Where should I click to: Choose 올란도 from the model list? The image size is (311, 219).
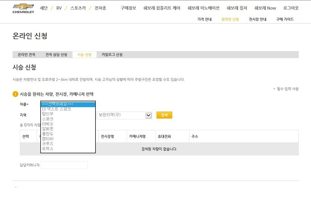point(68,134)
